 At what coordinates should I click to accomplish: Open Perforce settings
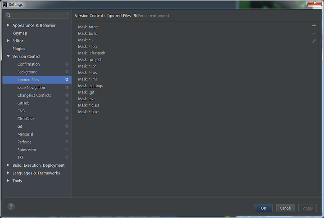[x=24, y=142]
